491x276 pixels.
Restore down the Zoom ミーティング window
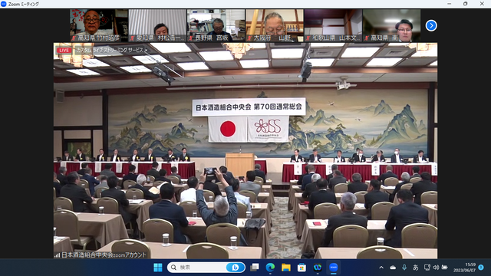click(466, 4)
